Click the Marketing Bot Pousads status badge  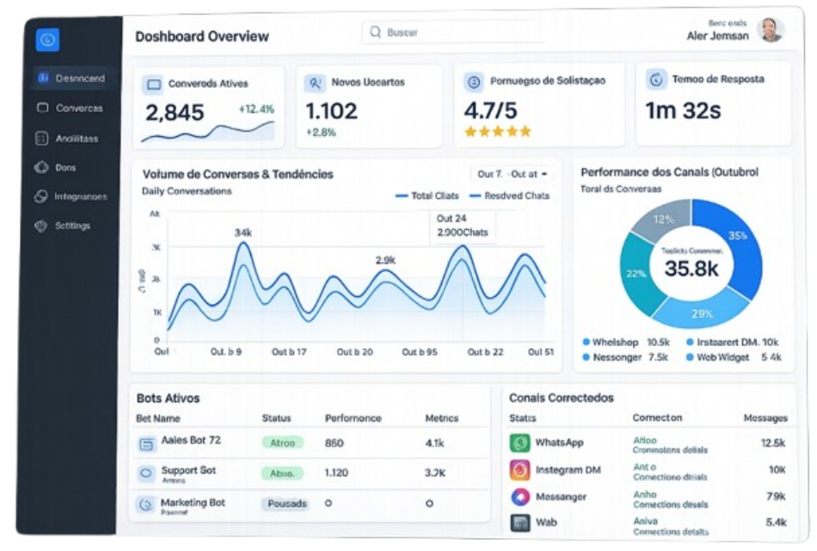pyautogui.click(x=286, y=504)
